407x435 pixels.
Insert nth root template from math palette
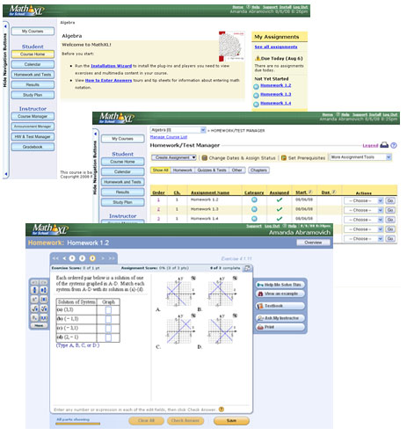point(44,308)
